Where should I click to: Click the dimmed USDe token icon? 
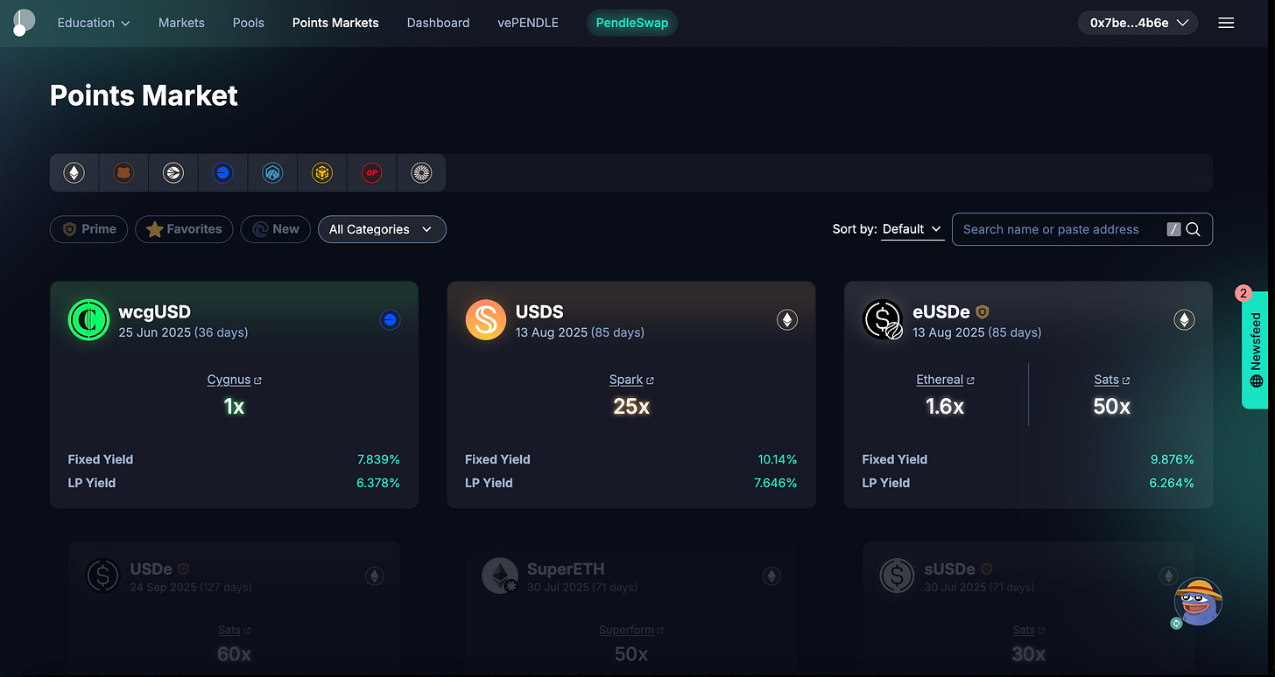click(x=103, y=576)
